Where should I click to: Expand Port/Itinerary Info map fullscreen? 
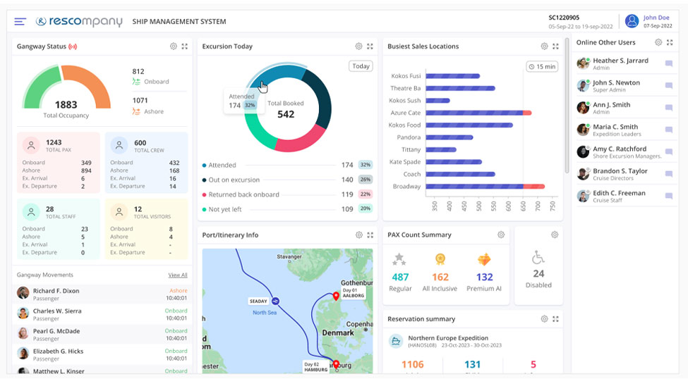coord(370,235)
